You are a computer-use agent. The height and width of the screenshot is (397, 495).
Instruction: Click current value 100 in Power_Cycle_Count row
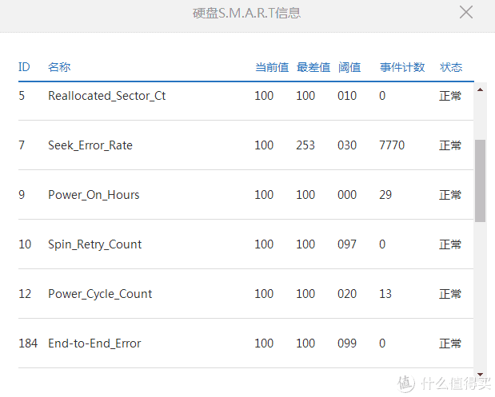pos(264,294)
